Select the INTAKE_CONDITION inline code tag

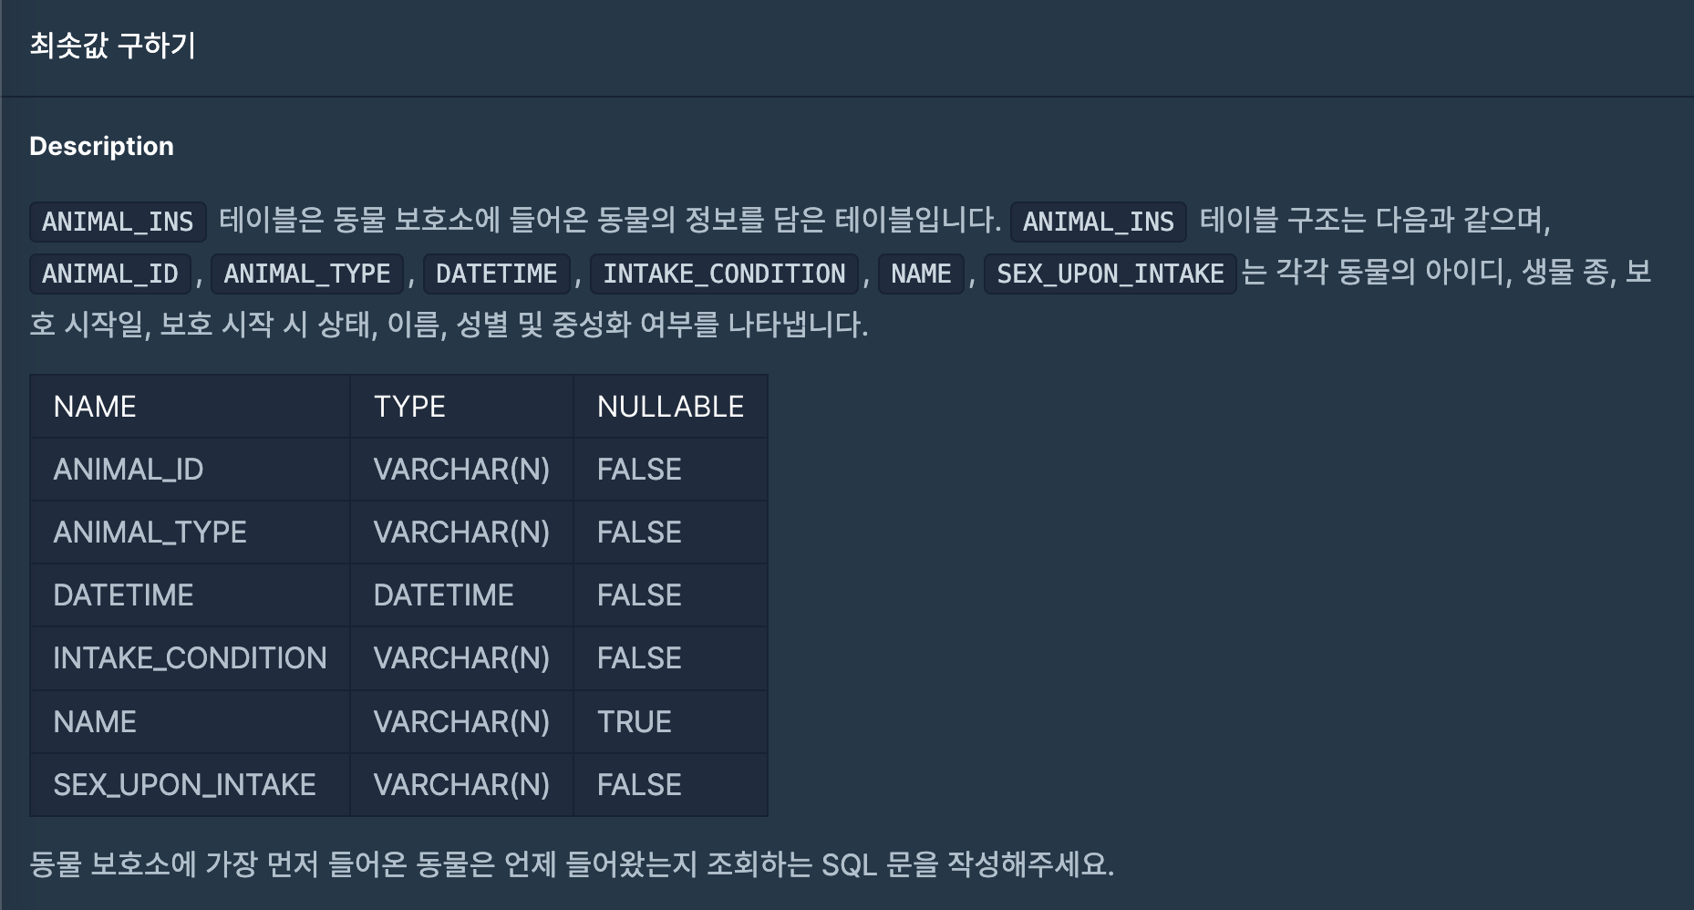[724, 274]
